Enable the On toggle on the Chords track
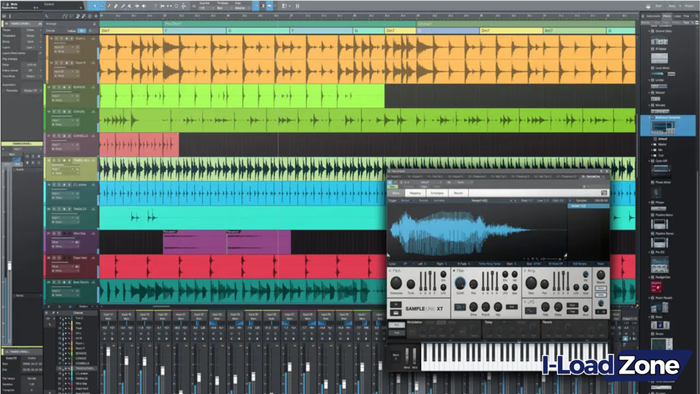The height and width of the screenshot is (394, 700). (81, 31)
